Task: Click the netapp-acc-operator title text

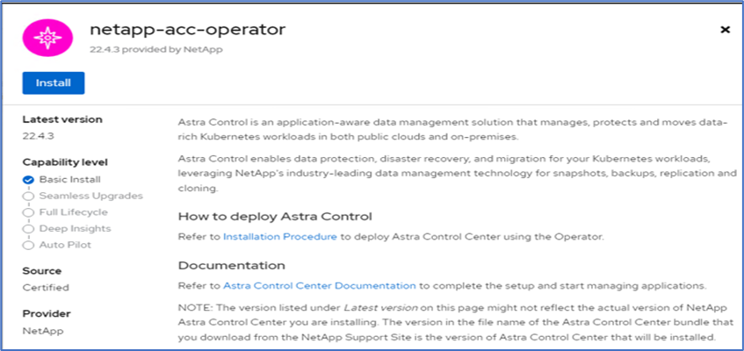Action: click(x=187, y=30)
